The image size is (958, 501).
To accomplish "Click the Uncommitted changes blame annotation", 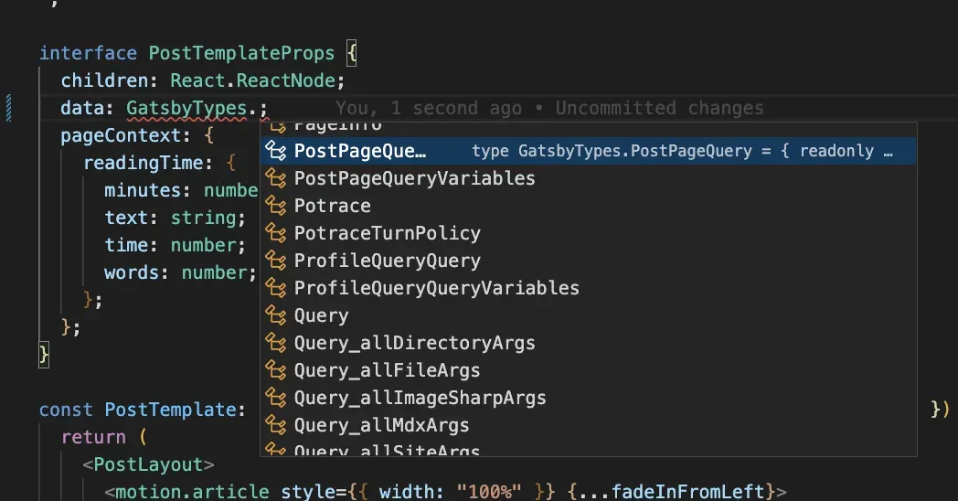I will (659, 108).
